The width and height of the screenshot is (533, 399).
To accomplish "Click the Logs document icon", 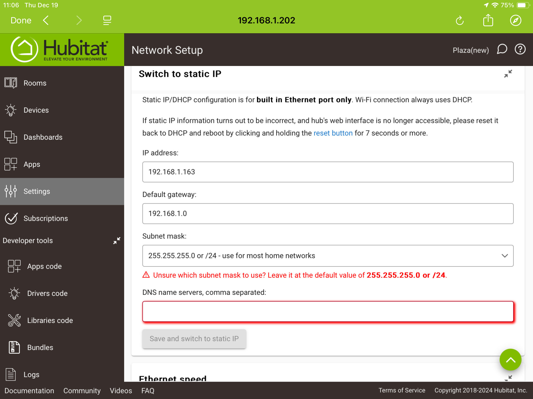I will [x=11, y=375].
